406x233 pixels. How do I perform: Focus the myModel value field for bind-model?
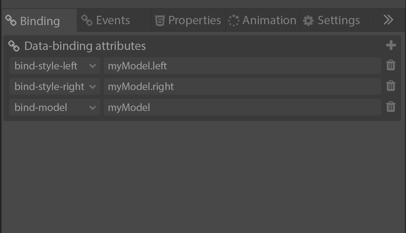242,107
